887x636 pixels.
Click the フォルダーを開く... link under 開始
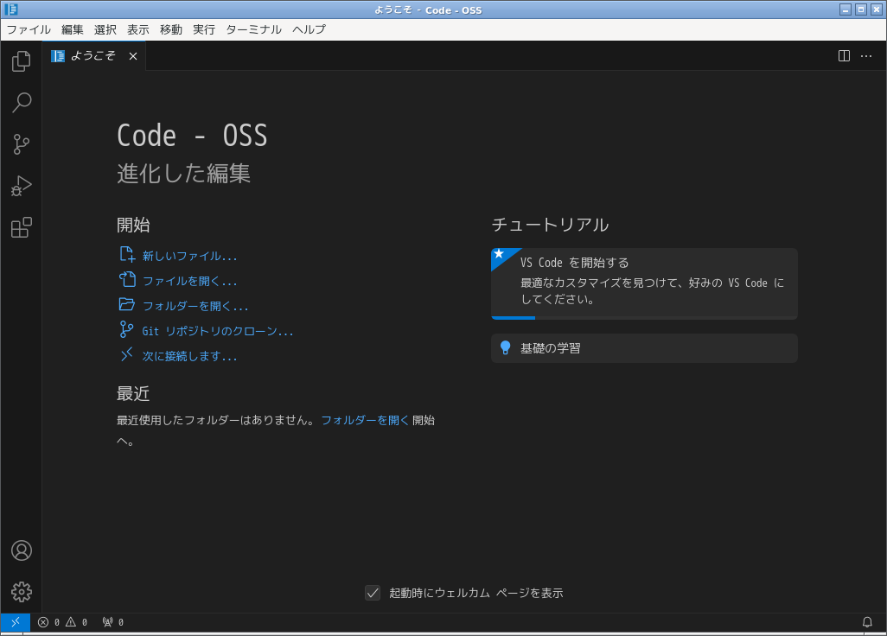click(x=195, y=306)
